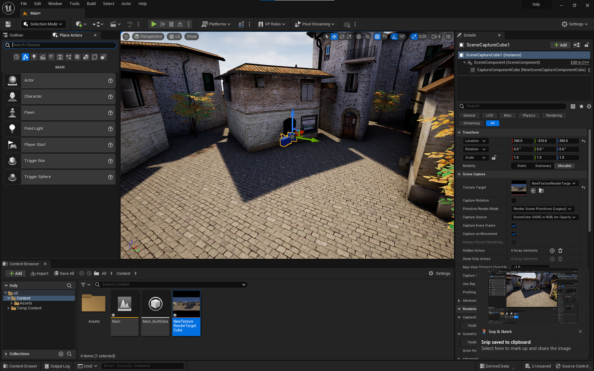Click the Scale lock icon in Transform
594x371 pixels.
[494, 158]
